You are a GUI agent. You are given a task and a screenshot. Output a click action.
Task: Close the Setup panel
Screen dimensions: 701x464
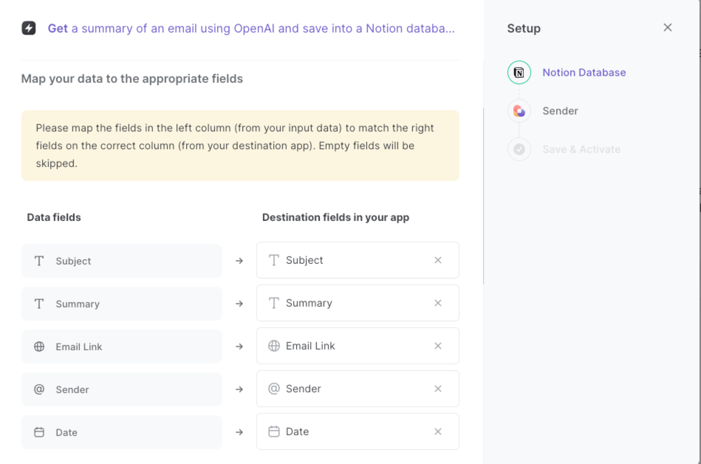coord(667,28)
